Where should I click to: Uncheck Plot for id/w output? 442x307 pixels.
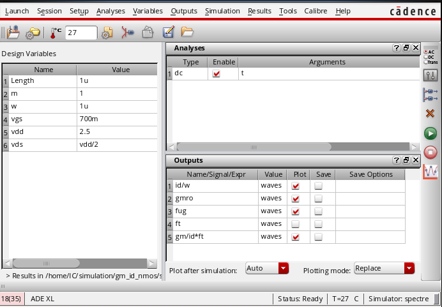point(296,186)
